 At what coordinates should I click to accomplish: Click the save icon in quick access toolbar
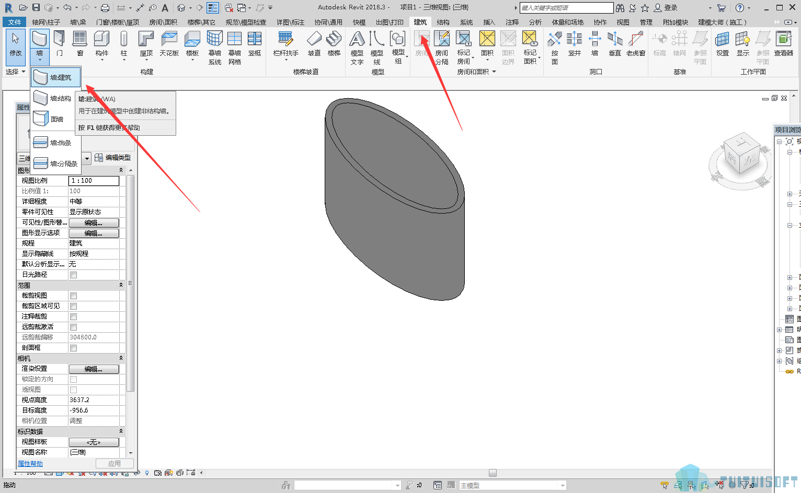(36, 7)
